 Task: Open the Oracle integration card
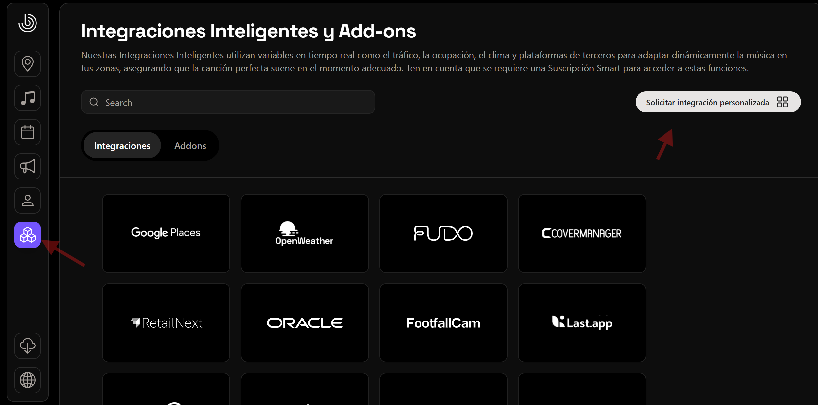(x=305, y=323)
